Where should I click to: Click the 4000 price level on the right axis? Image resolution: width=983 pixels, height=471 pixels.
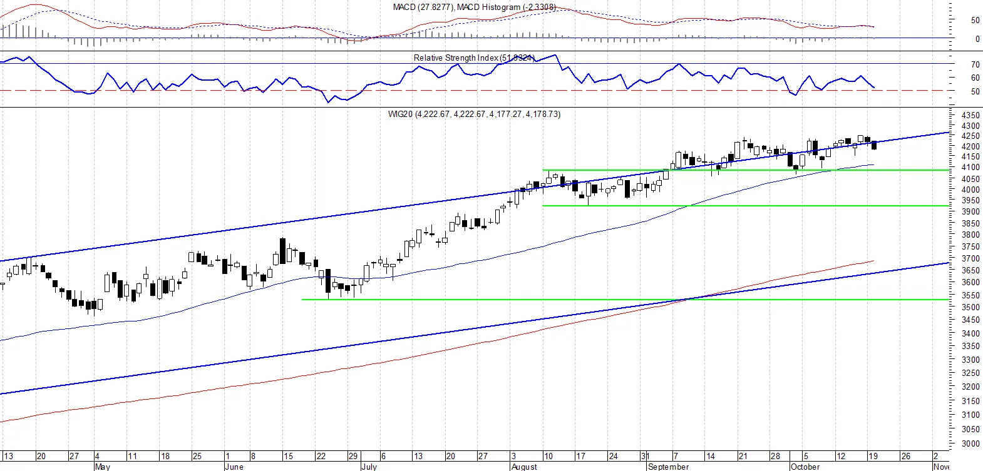click(x=970, y=190)
